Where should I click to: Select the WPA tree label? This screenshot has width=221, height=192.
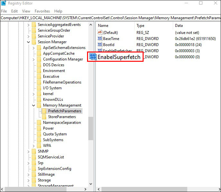point(47,146)
